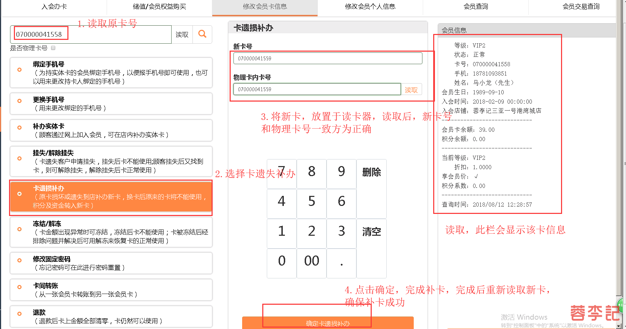The image size is (626, 329).
Task: Click 手机 number 18781093851
Action: coord(489,73)
